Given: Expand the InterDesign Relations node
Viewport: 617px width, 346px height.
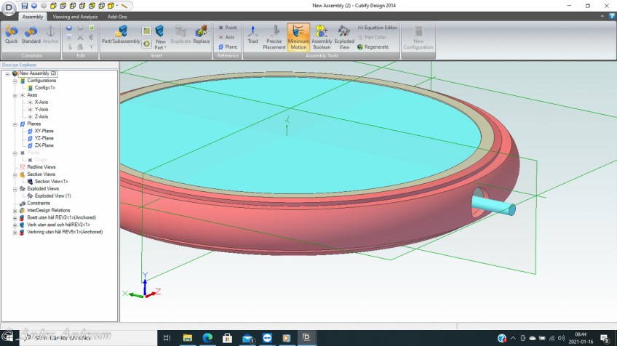Looking at the screenshot, I should [15, 210].
